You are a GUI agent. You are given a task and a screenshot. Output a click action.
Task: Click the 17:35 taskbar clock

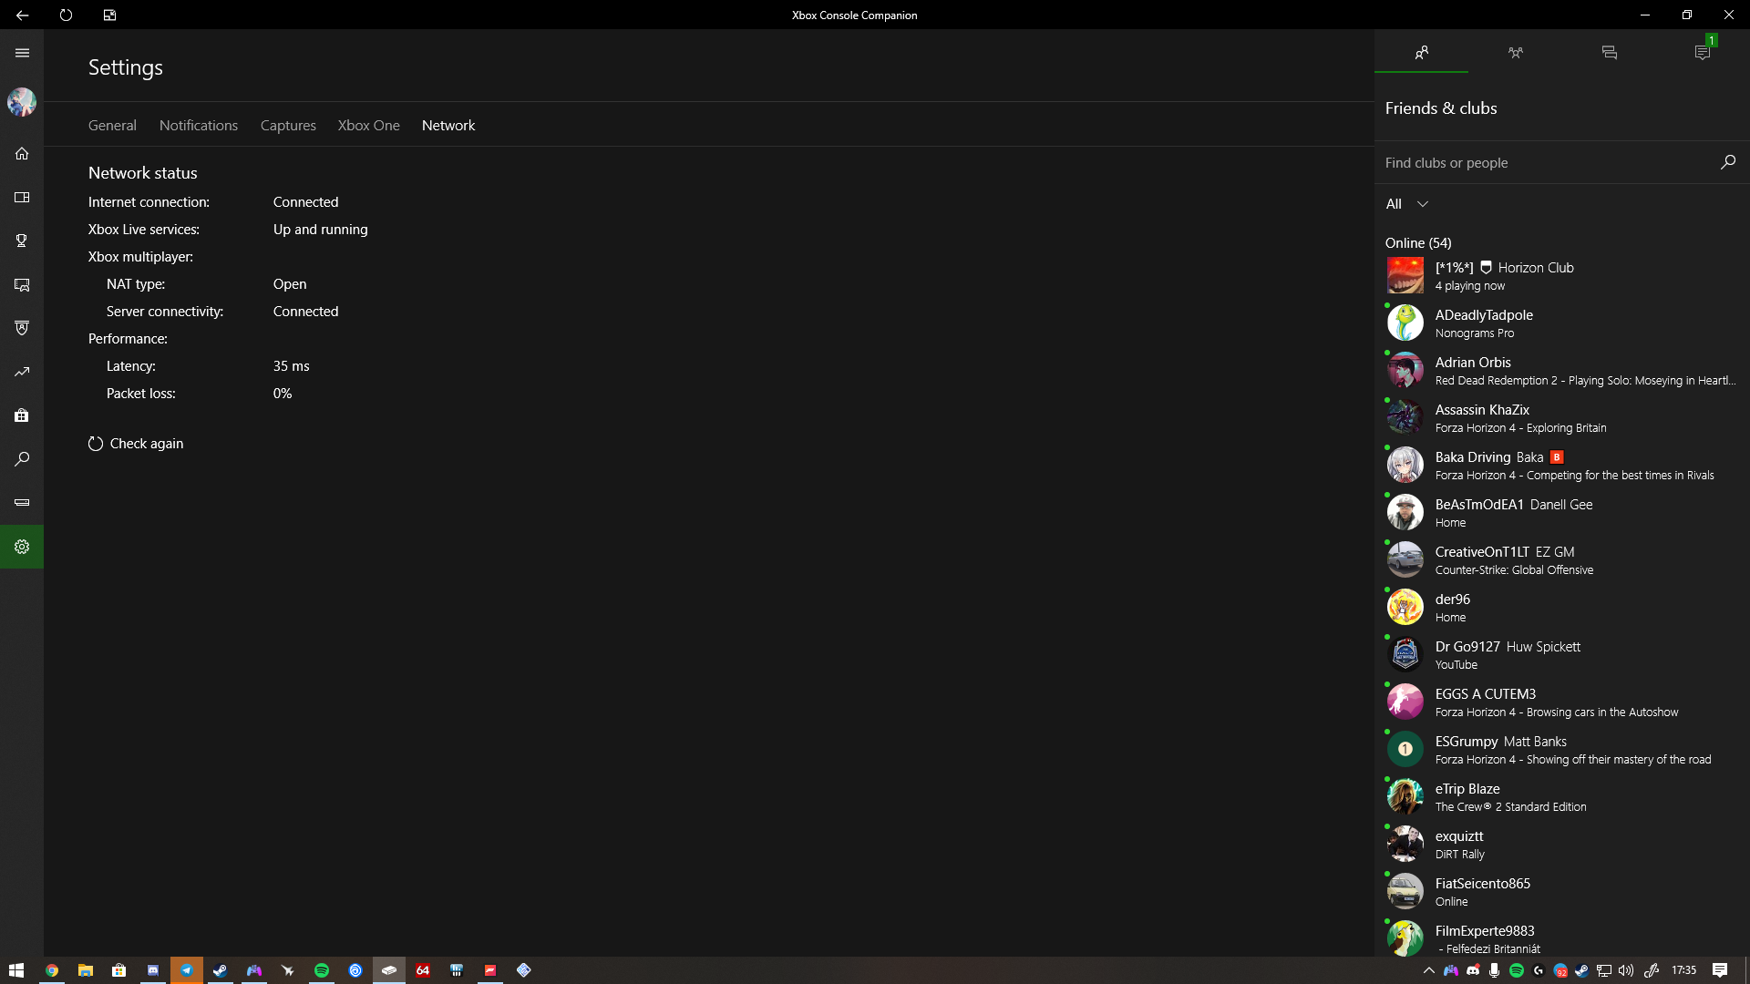(x=1683, y=970)
